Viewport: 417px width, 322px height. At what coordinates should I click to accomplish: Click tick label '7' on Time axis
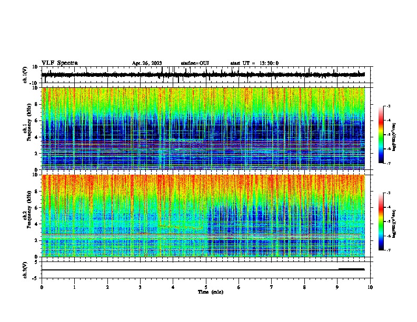point(272,287)
